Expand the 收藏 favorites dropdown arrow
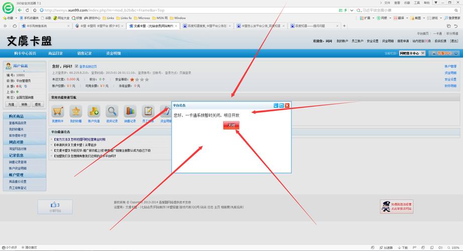 point(16,18)
